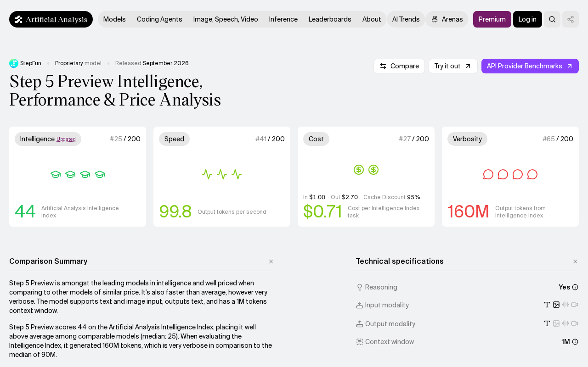588x367 pixels.
Task: Click the 99.8 output tokens per second value
Action: 175,211
